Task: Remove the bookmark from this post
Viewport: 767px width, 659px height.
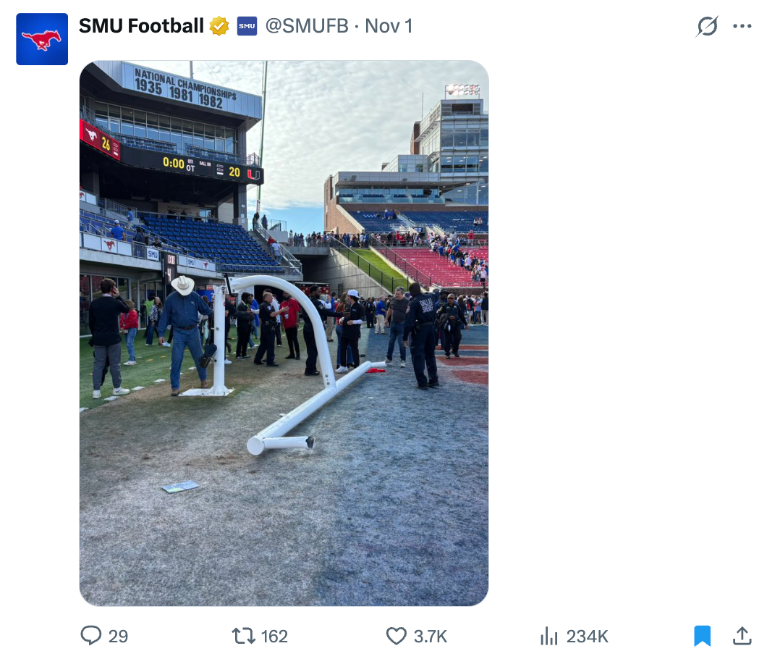Action: (702, 636)
